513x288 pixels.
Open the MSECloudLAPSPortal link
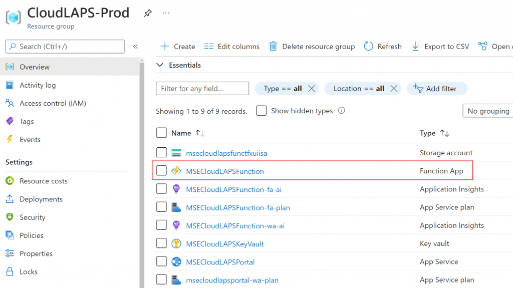coord(220,262)
